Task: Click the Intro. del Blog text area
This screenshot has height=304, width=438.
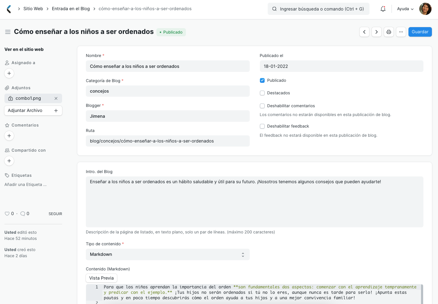Action: 254,202
